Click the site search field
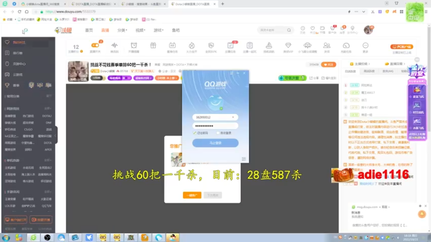This screenshot has height=242, width=431. (x=272, y=30)
